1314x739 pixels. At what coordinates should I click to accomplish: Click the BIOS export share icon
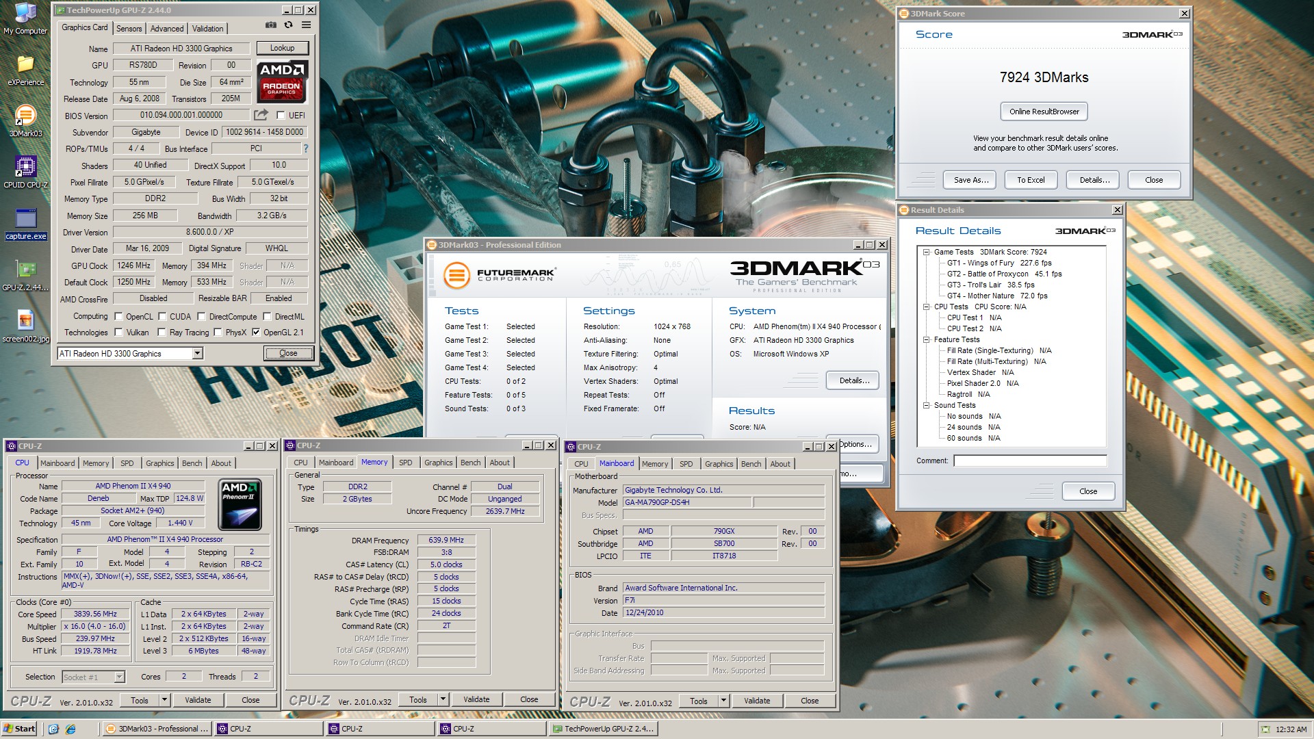tap(261, 115)
